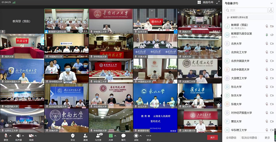Open the Chat (聊天) bubble icon
Viewport: 276px width, 142px height.
(123, 135)
